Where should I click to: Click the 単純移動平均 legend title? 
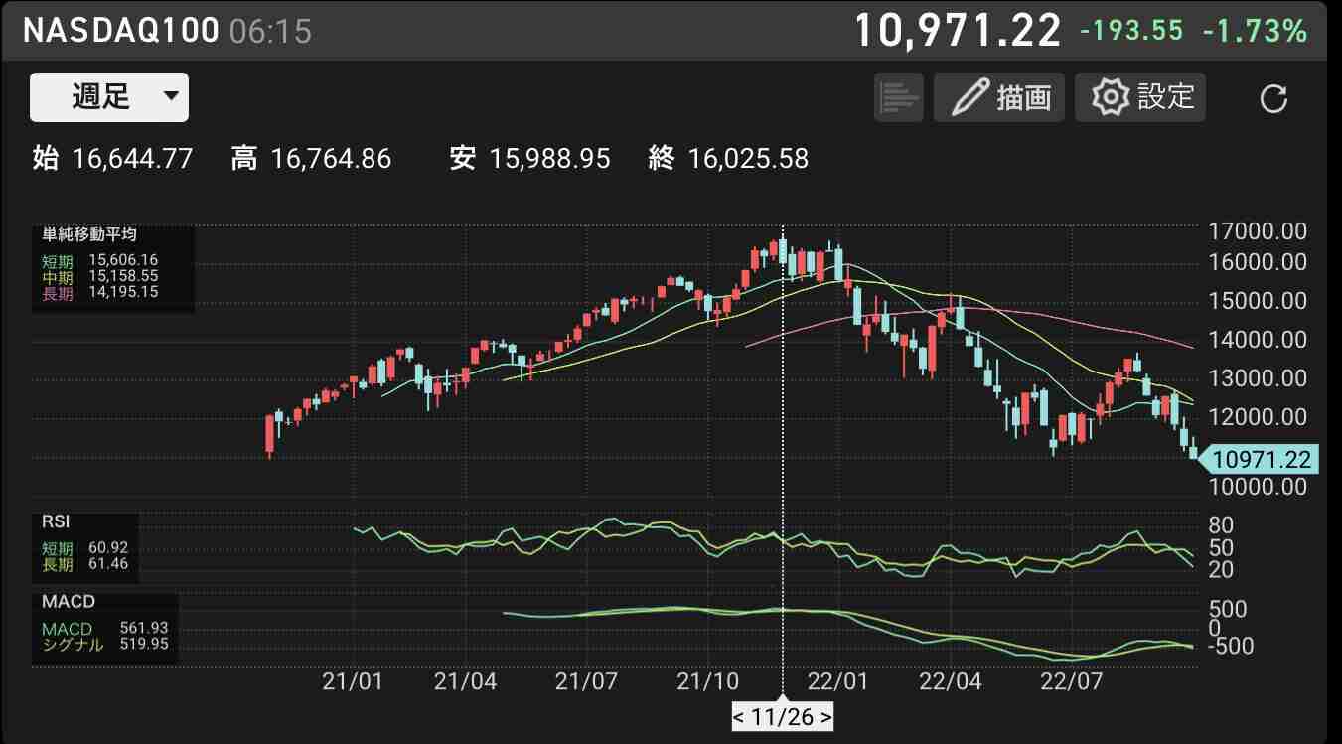[88, 235]
